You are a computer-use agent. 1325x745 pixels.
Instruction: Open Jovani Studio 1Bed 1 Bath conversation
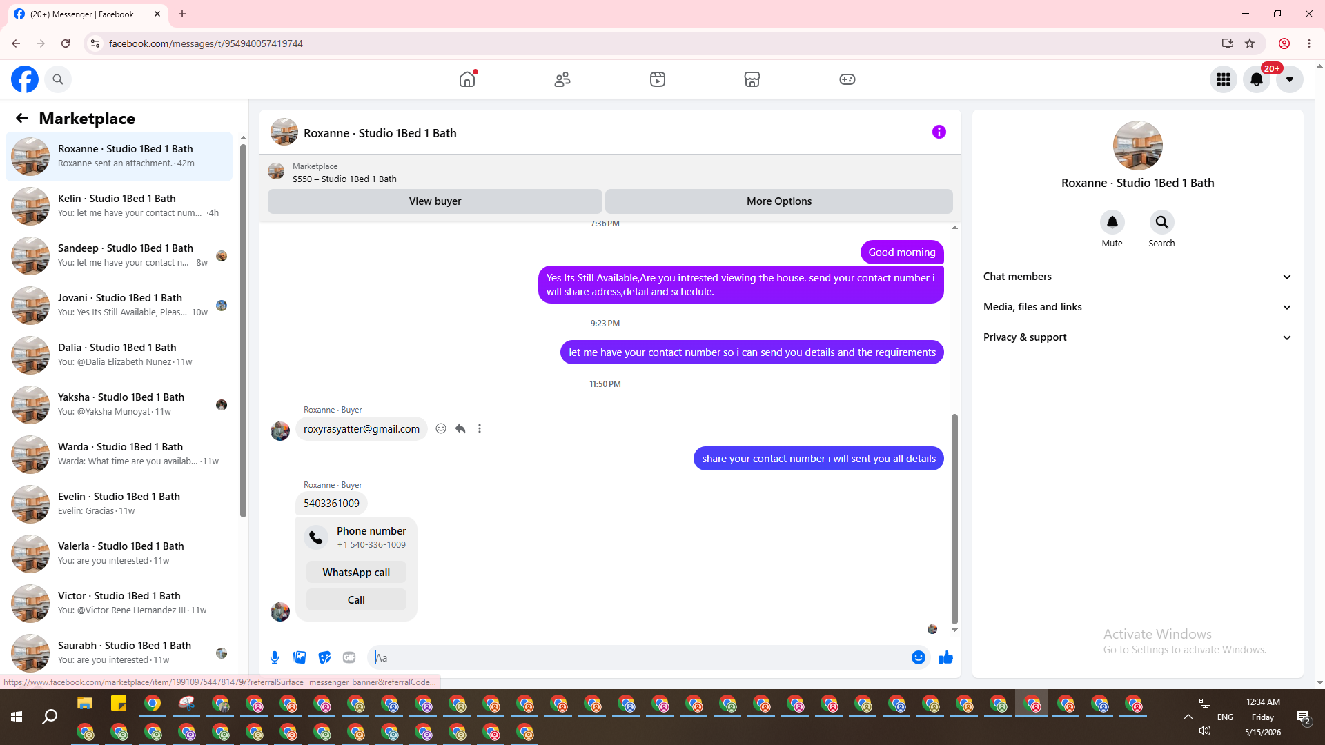[x=119, y=306]
